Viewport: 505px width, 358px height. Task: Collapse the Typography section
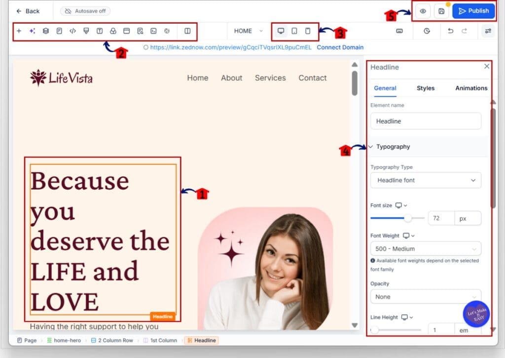[x=429, y=147]
